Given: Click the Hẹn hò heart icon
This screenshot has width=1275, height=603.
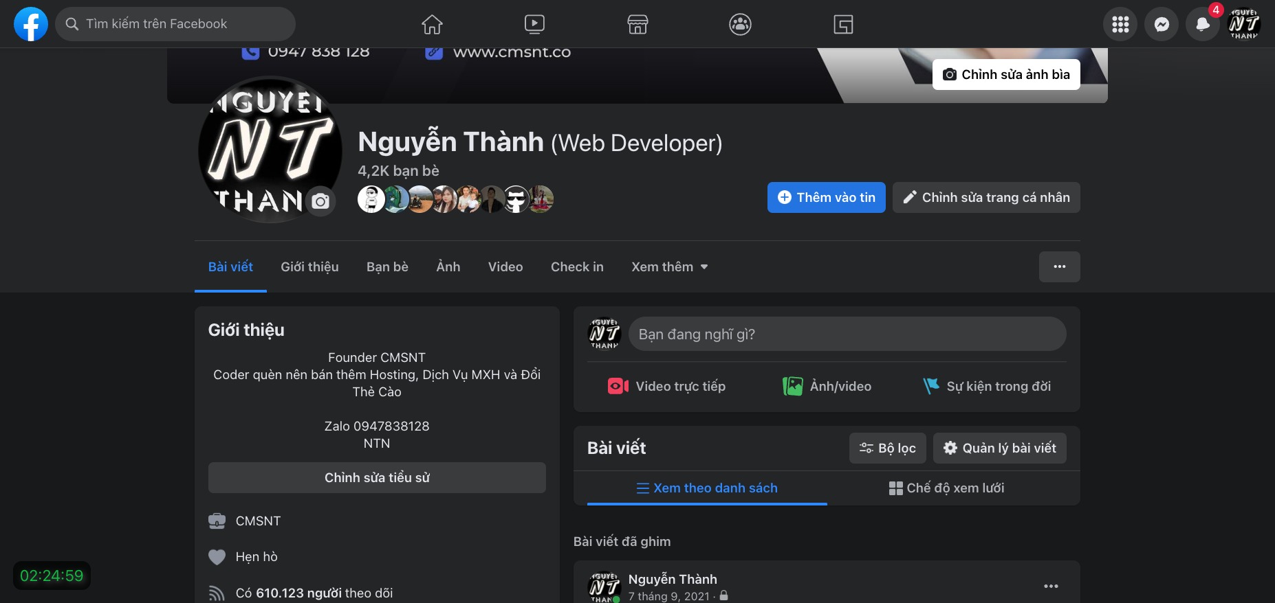Looking at the screenshot, I should click(x=217, y=557).
